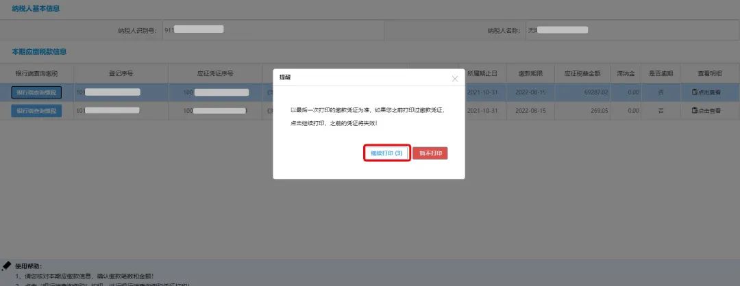This screenshot has height=286, width=740.
Task: Open 点击查看 link in the 269.05 row
Action: (709, 111)
